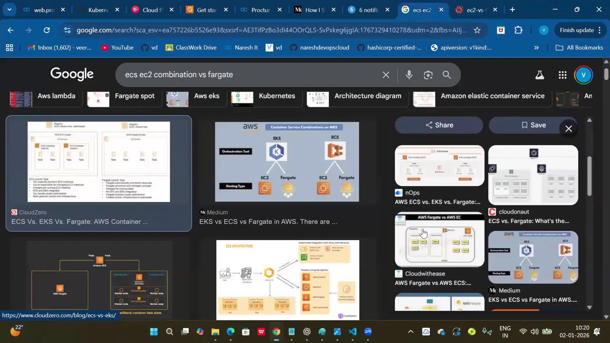Click the Google search input field
The width and height of the screenshot is (610, 343).
point(250,75)
